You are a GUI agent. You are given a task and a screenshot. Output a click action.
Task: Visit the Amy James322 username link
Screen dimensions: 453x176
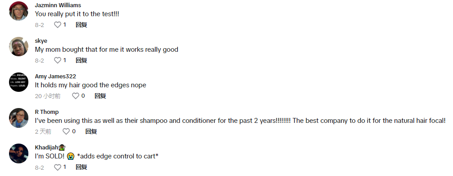55,76
